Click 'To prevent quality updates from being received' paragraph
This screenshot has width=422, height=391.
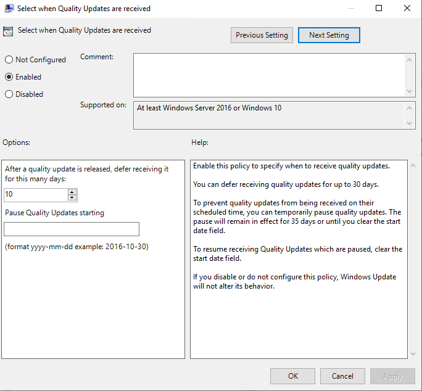[297, 216]
